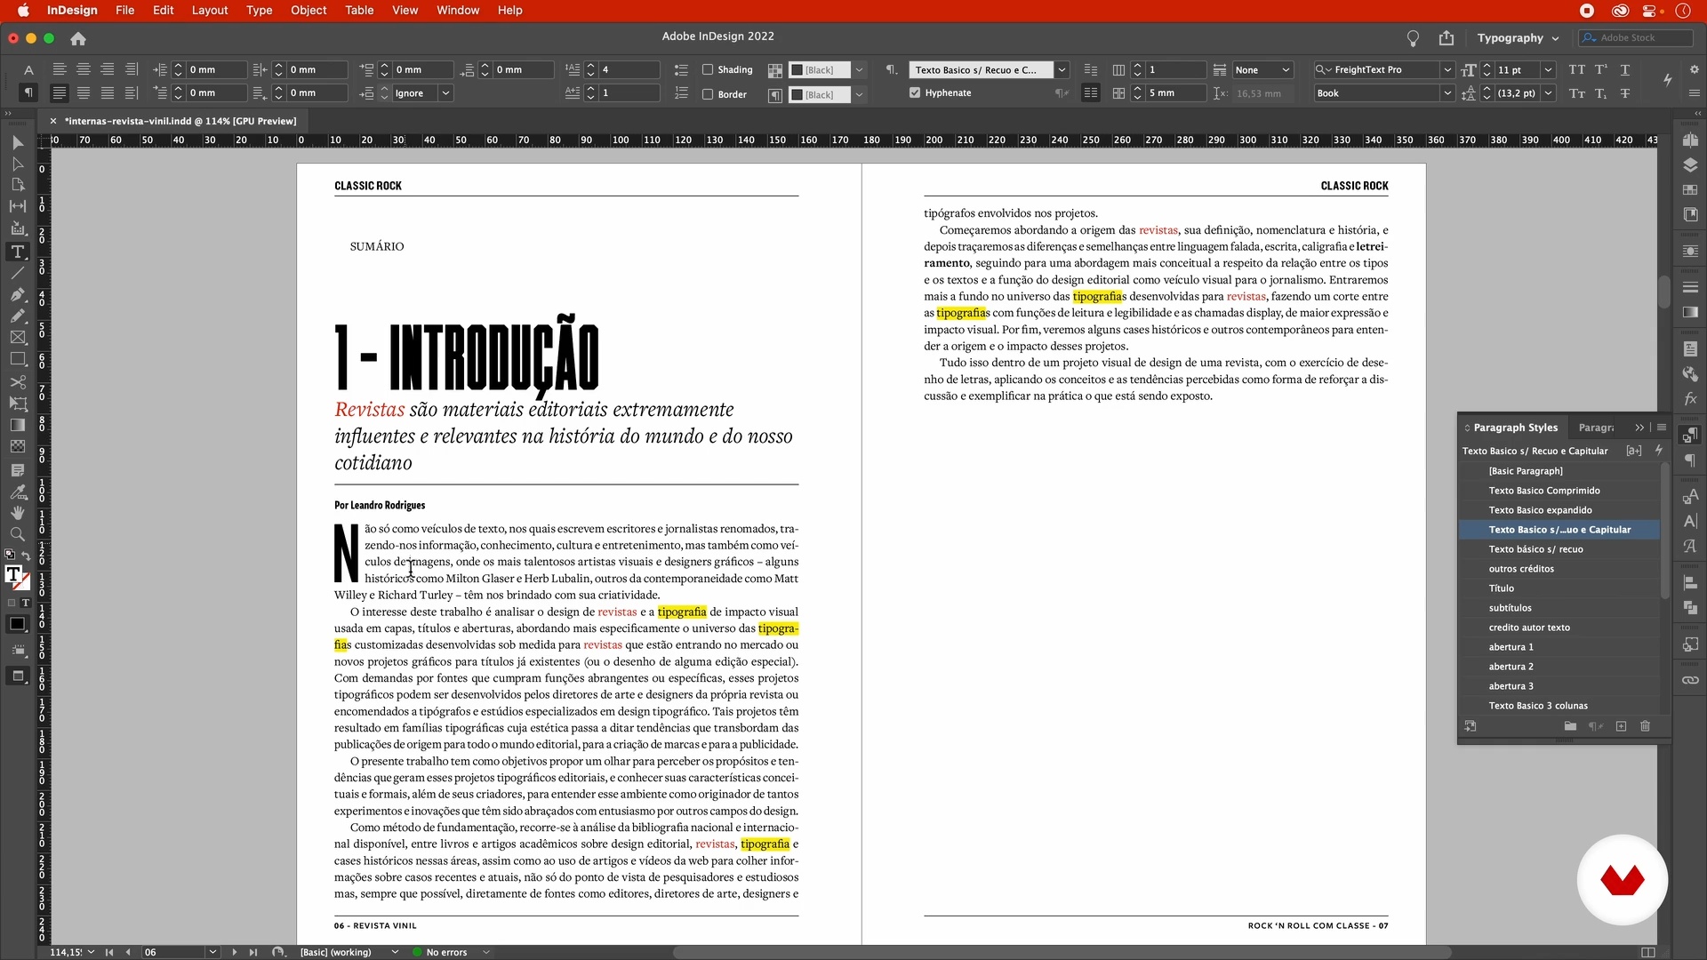Open the FreightText Pro font dropdown
Screen dimensions: 1707x960
pyautogui.click(x=1447, y=69)
